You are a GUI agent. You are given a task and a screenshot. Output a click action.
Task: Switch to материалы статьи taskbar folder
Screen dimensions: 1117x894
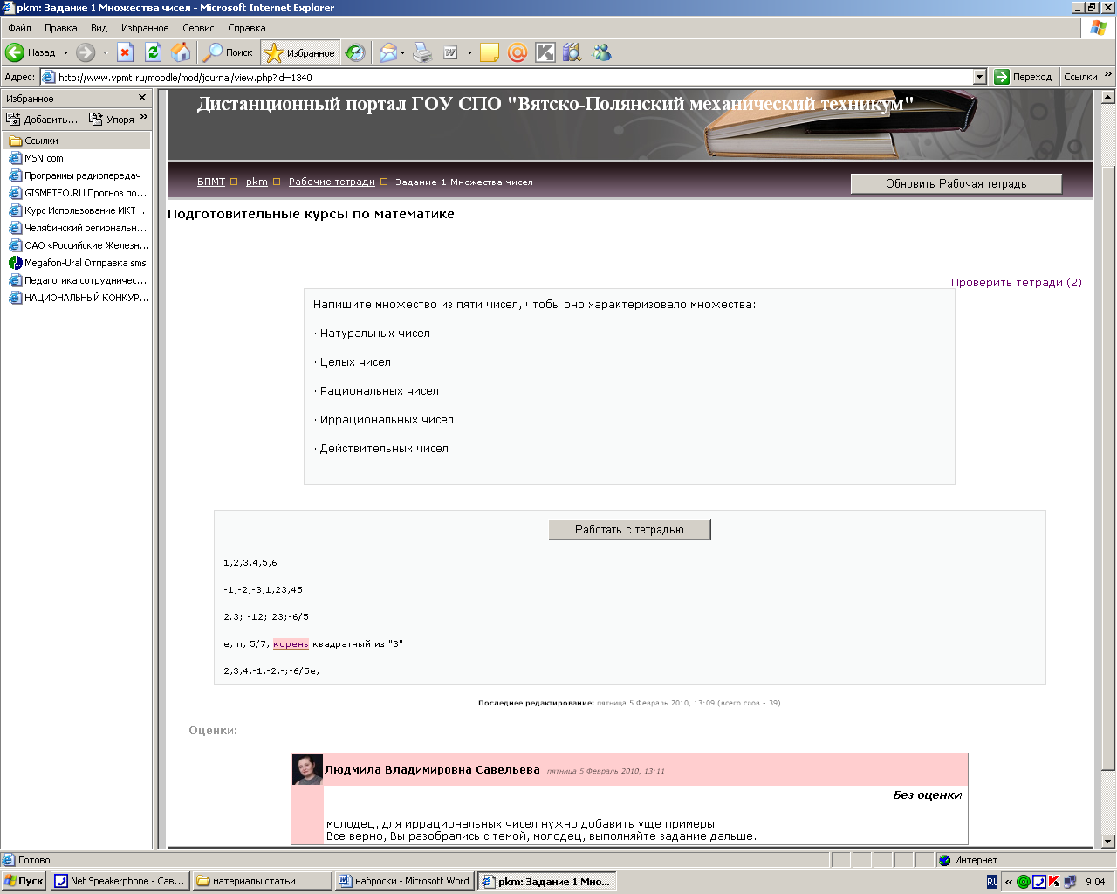263,881
